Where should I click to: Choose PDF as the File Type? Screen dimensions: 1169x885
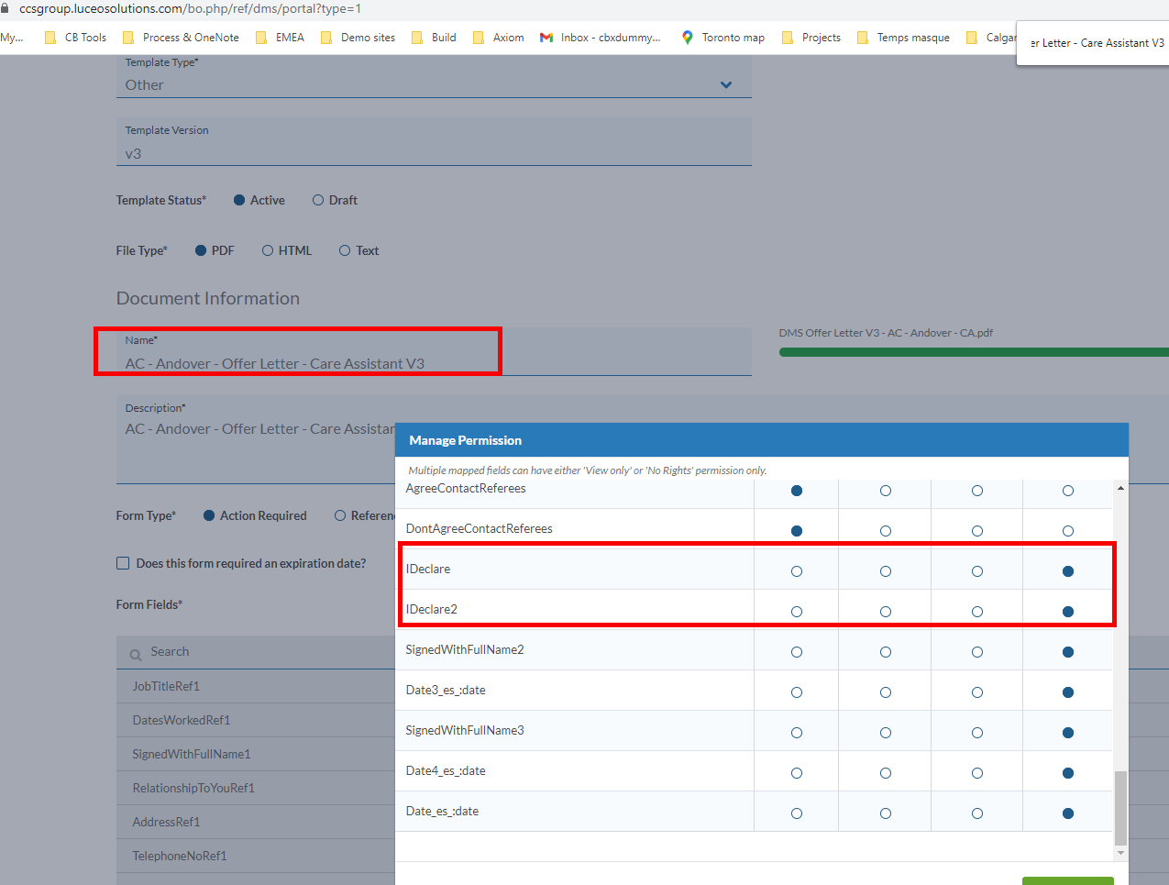click(x=201, y=250)
